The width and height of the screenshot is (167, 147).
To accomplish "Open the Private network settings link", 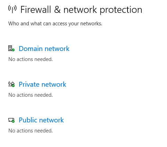I will click(x=43, y=84).
